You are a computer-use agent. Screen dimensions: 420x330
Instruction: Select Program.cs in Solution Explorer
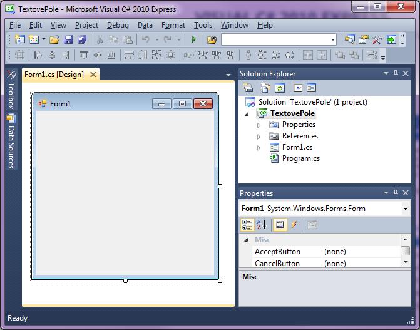[x=301, y=158]
